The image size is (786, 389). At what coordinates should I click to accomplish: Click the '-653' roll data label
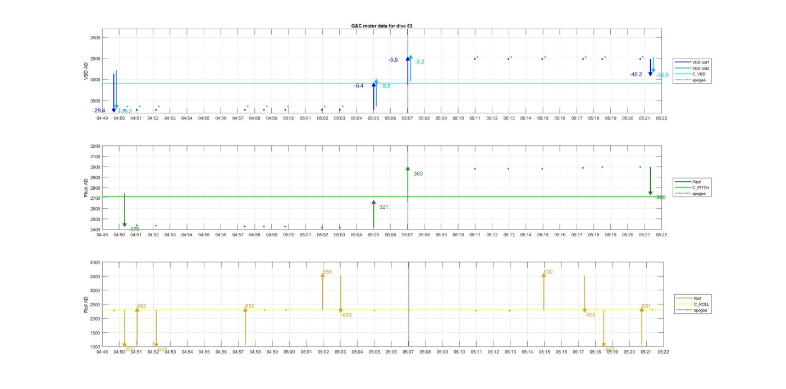(346, 315)
